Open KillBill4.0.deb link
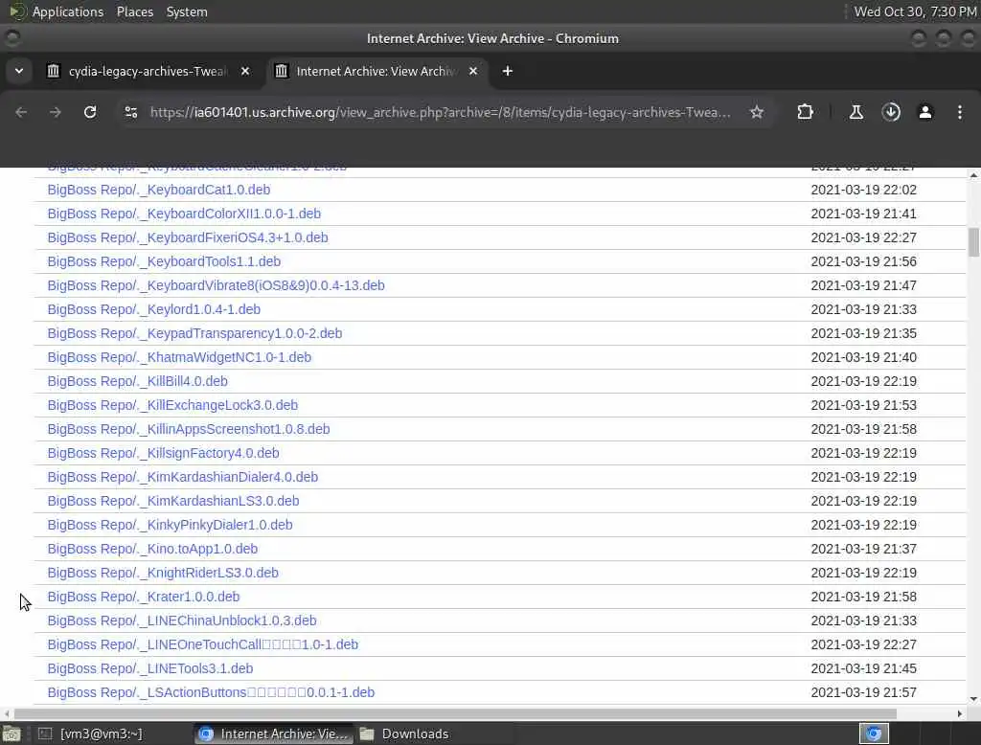The width and height of the screenshot is (981, 745). pyautogui.click(x=138, y=381)
